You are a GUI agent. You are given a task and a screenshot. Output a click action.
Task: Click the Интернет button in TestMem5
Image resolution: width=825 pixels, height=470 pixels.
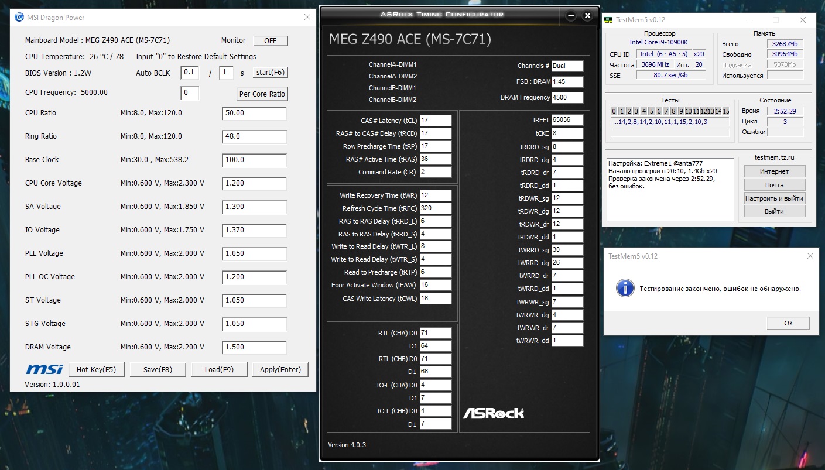coord(775,171)
